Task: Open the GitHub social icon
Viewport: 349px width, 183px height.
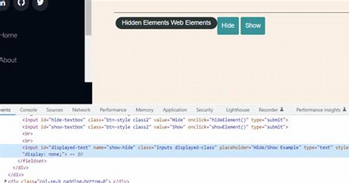Action: (x=21, y=3)
